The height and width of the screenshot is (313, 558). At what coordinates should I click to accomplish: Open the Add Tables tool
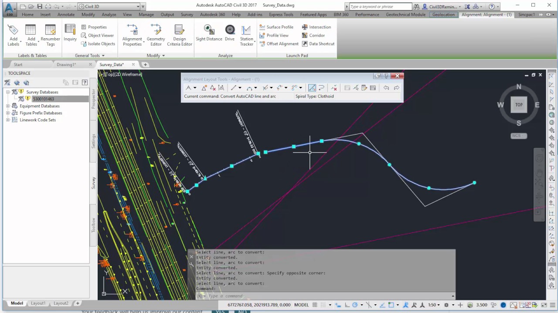[31, 35]
